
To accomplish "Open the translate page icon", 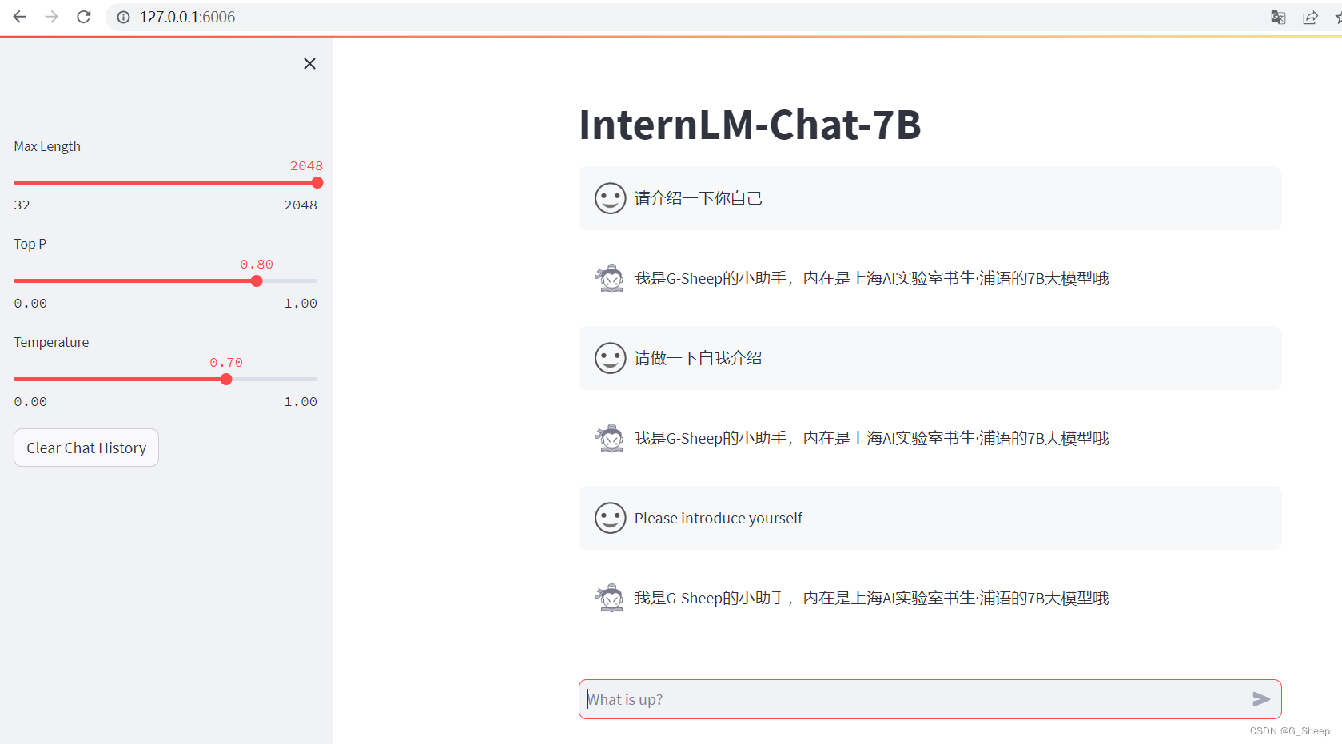I will click(1278, 17).
